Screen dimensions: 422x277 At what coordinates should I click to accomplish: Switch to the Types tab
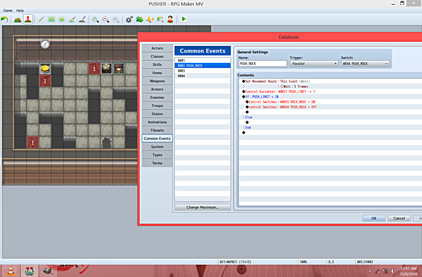(x=157, y=155)
